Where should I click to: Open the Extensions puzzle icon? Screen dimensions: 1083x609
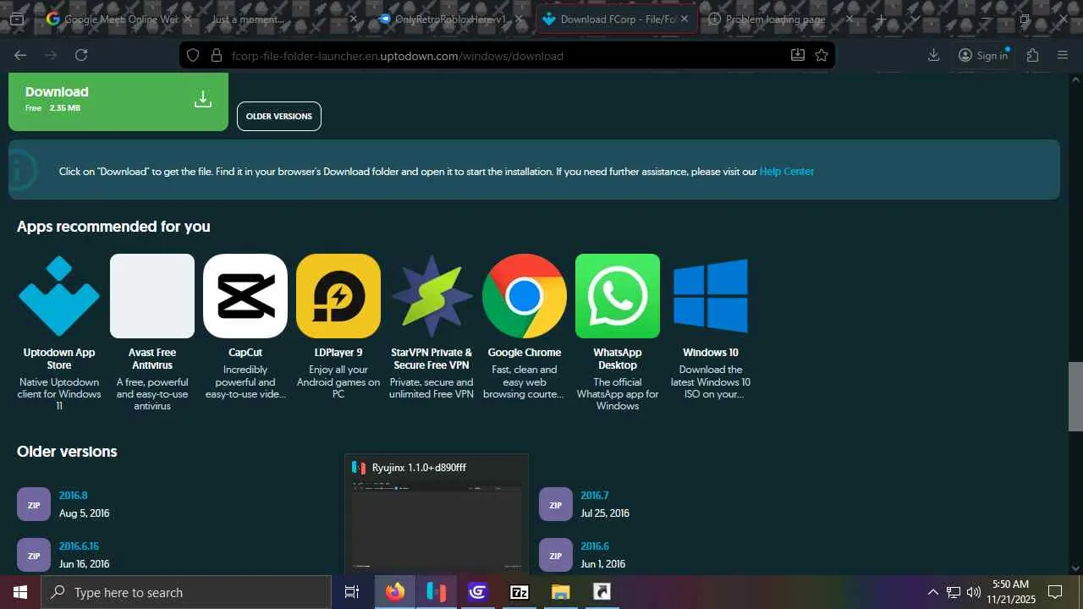click(1033, 55)
